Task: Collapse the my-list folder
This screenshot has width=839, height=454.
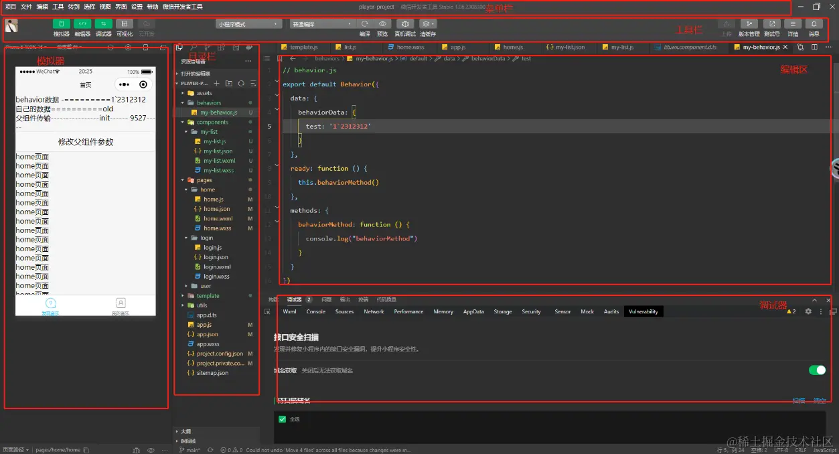Action: (209, 132)
